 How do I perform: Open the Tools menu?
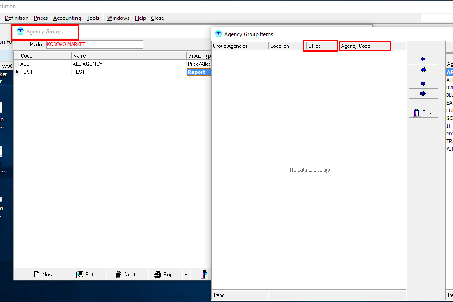93,18
